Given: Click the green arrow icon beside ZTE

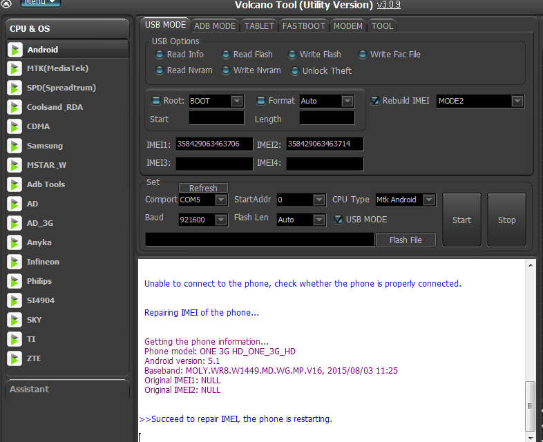Looking at the screenshot, I should tap(15, 358).
